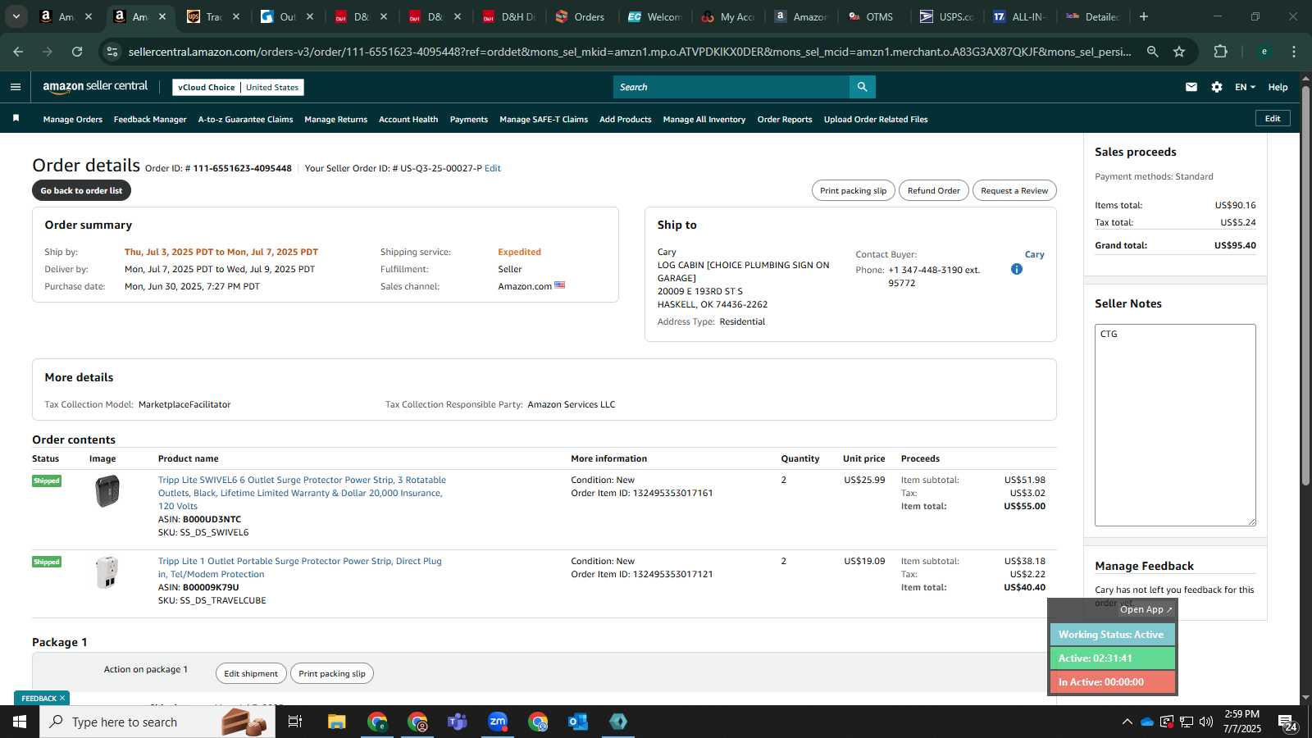
Task: Open a new browser tab
Action: [1144, 16]
